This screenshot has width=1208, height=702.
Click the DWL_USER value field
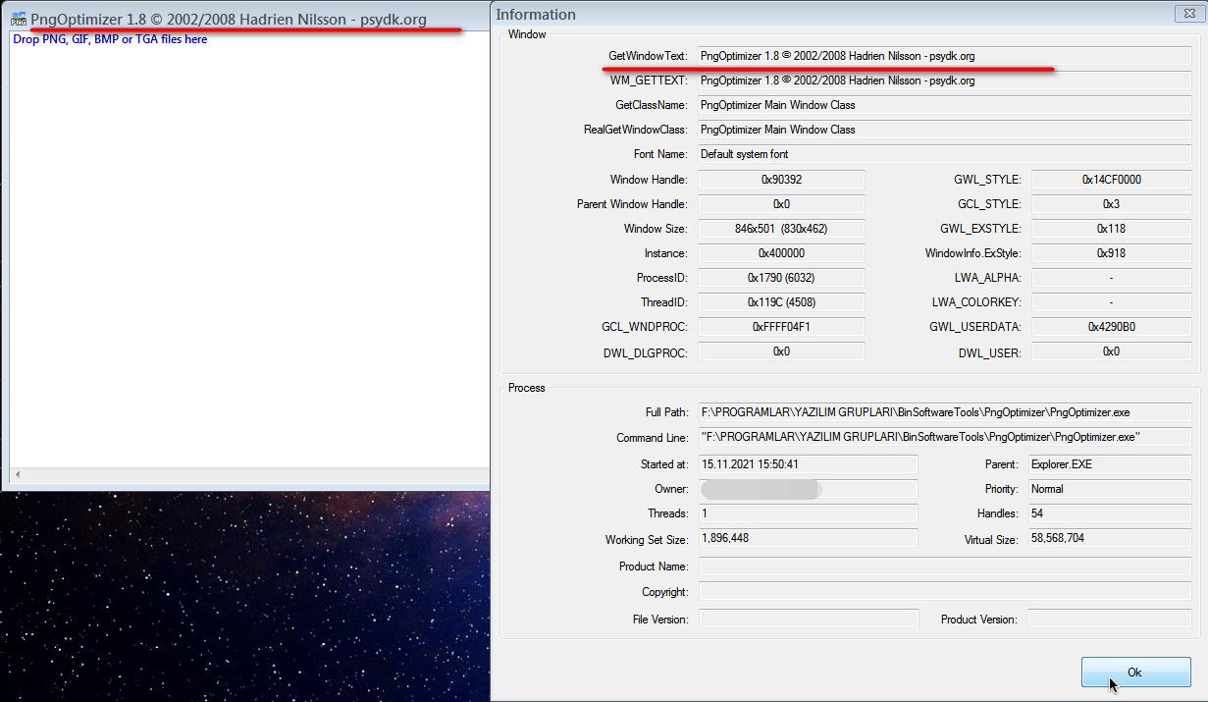[x=1111, y=351]
